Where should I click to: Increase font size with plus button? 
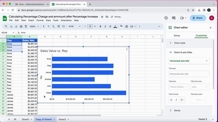95,26
